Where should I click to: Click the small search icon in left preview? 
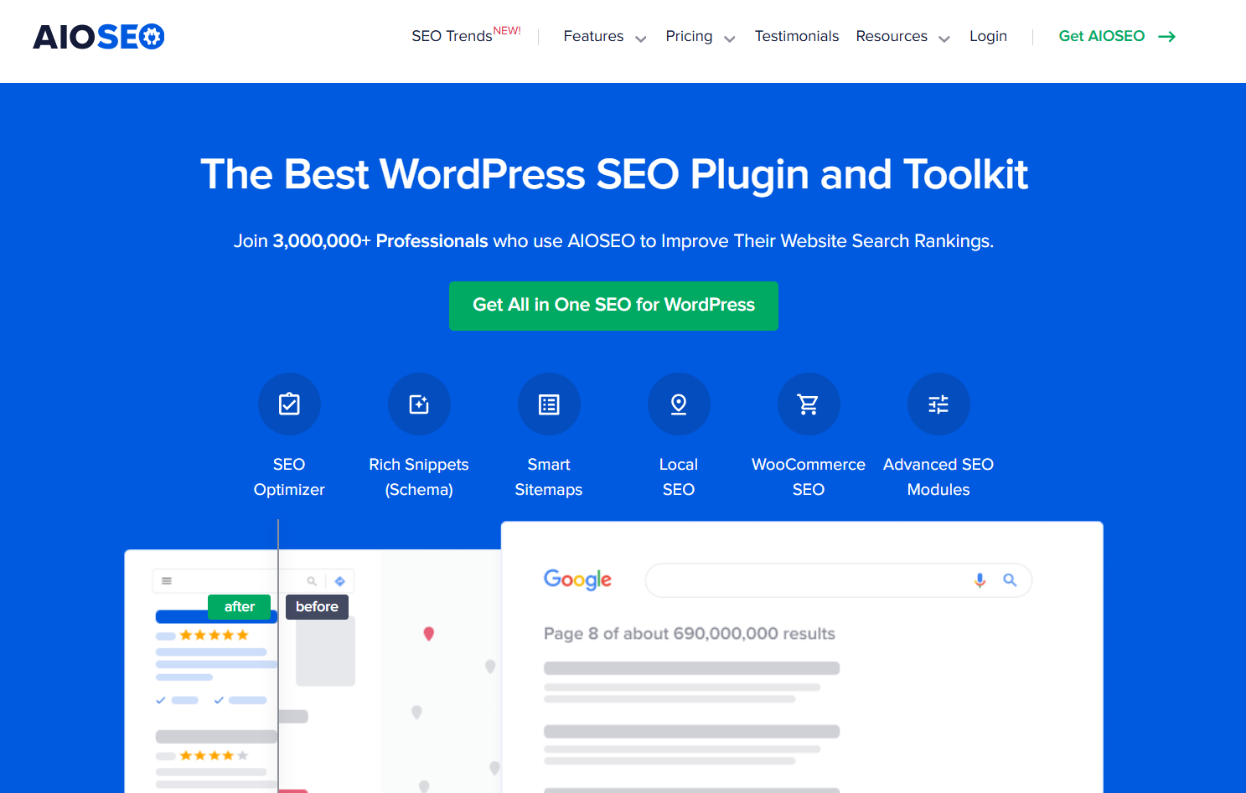[x=312, y=581]
